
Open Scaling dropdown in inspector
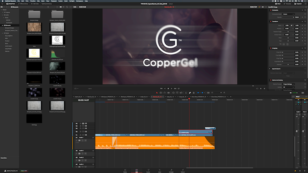pos(288,87)
